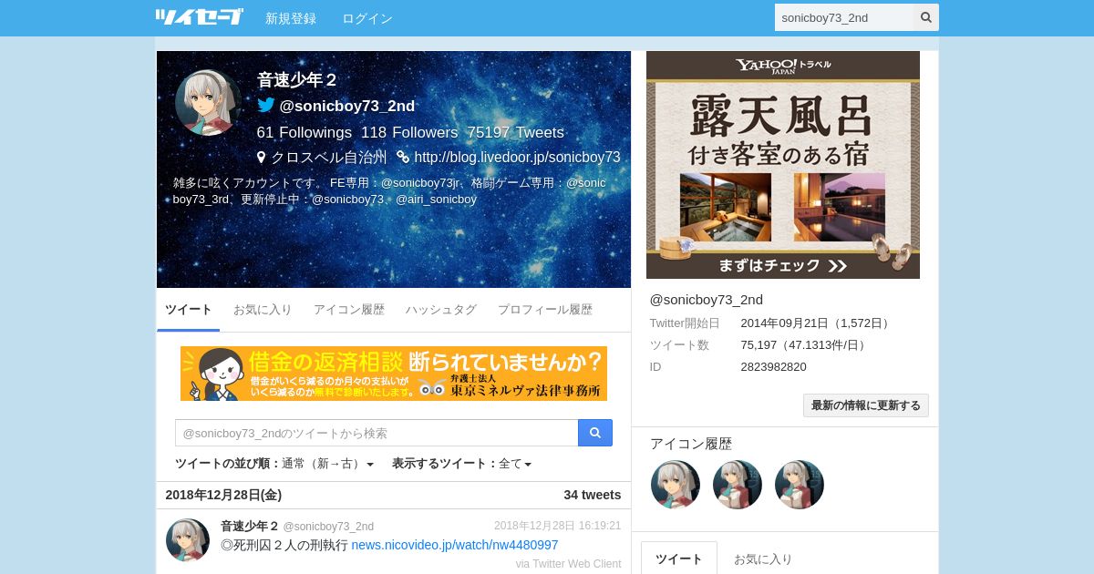Open the ツイートの並び順 sort order dropdown
1094x574 pixels.
coord(274,464)
